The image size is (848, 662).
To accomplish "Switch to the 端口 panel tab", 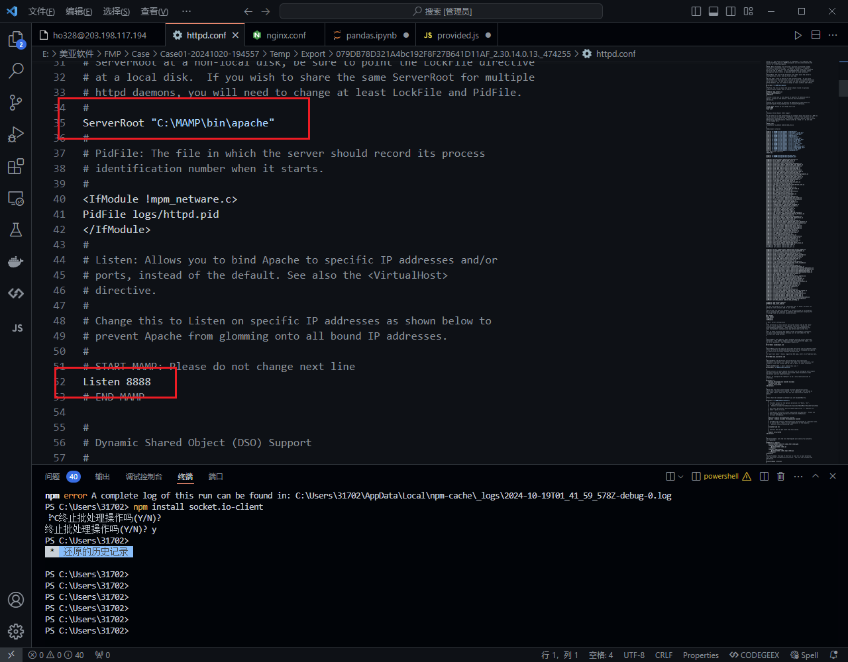I will point(216,476).
